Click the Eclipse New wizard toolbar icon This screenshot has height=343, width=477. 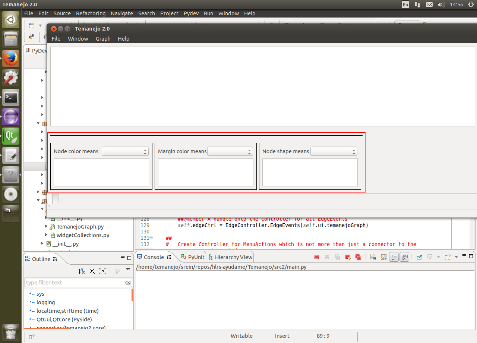[x=32, y=26]
